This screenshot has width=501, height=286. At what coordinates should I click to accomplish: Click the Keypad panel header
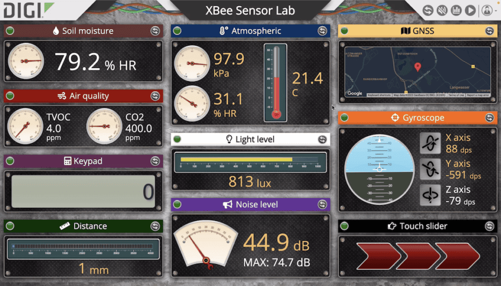(x=83, y=161)
